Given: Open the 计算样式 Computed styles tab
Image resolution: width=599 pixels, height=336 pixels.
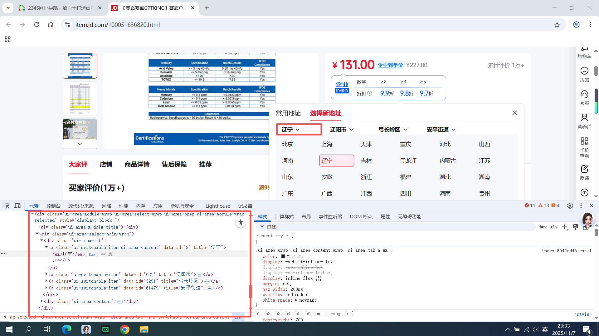Looking at the screenshot, I should click(284, 216).
